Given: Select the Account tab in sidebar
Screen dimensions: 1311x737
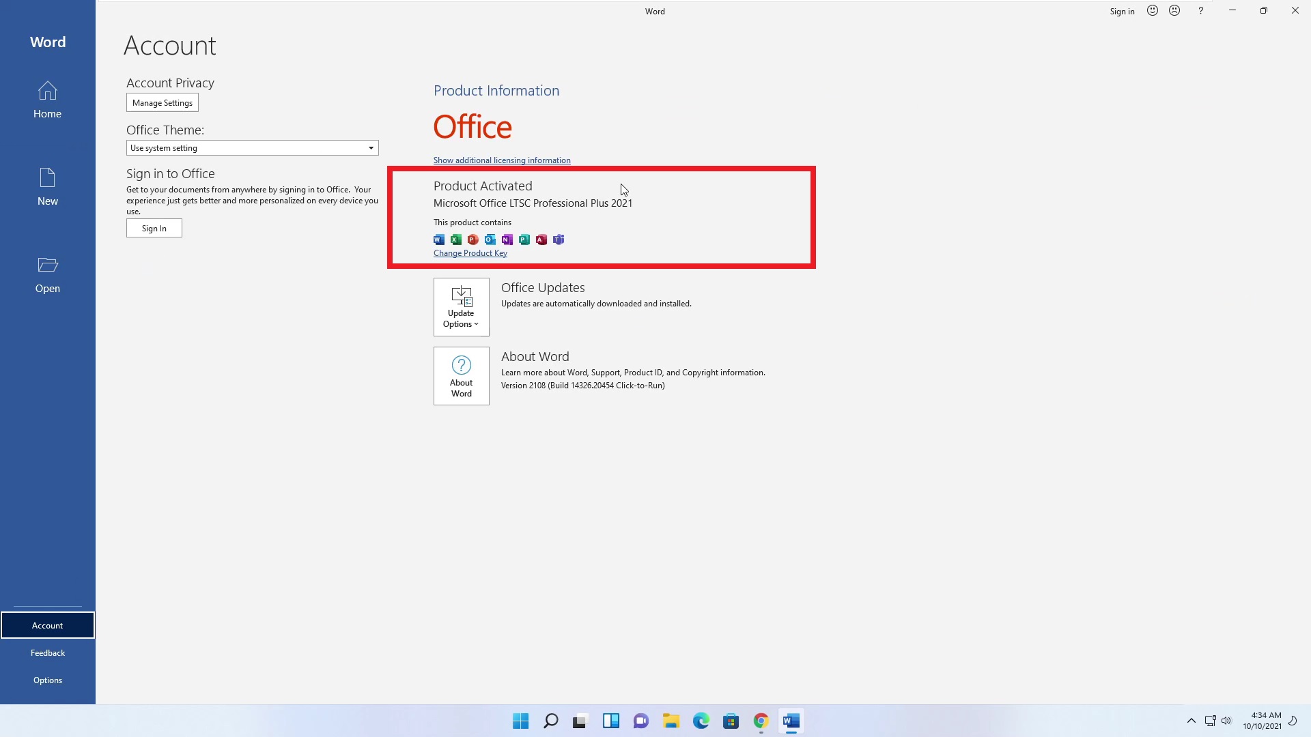Looking at the screenshot, I should (47, 625).
